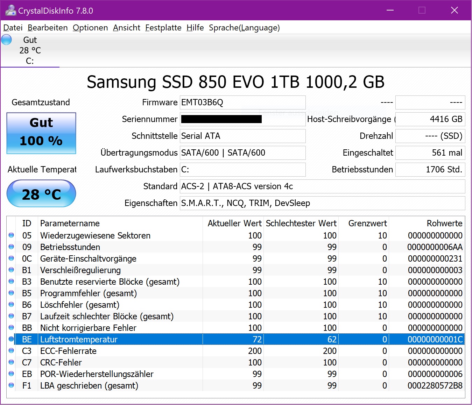Click the Host-Schreibvorgänge value 4416 GB
The height and width of the screenshot is (405, 472).
430,119
